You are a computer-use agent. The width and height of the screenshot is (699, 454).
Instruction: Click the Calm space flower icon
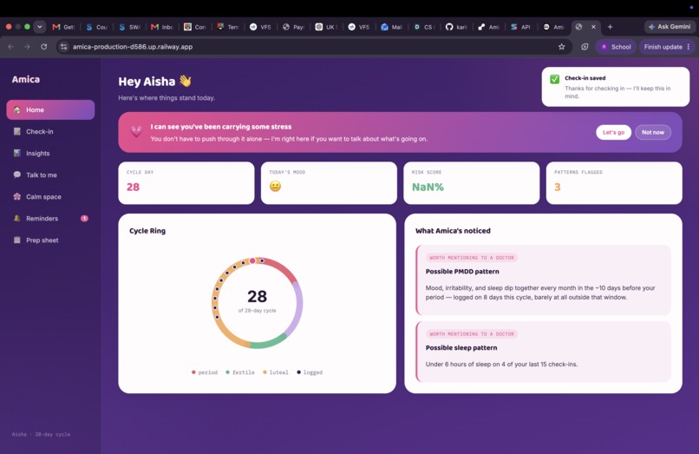pyautogui.click(x=17, y=196)
